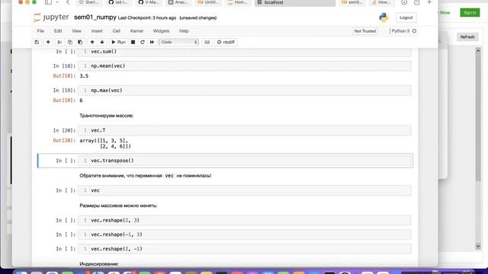Open the Cell menu
Viewport: 488px width, 274px height.
(x=117, y=31)
